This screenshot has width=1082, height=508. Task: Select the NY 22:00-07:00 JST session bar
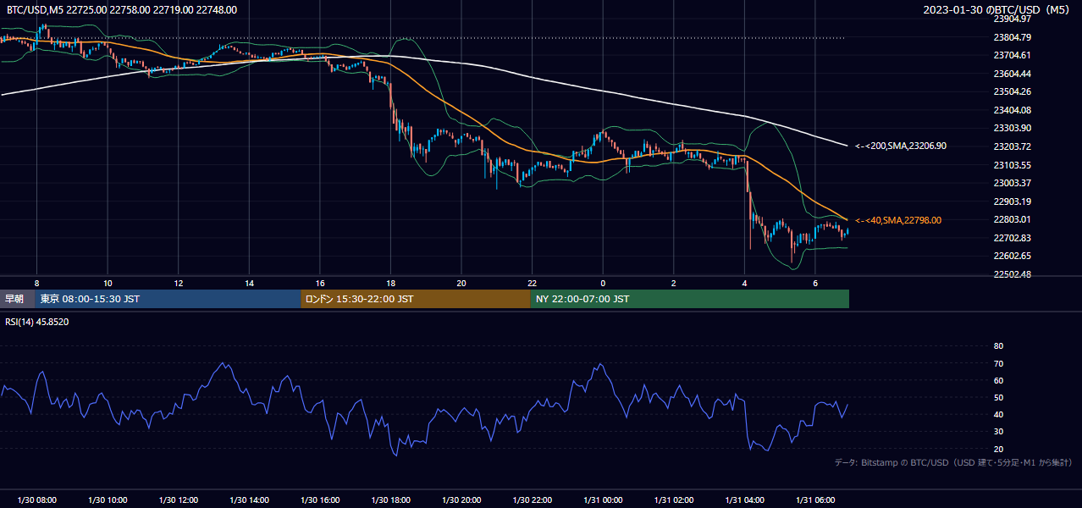tap(689, 299)
